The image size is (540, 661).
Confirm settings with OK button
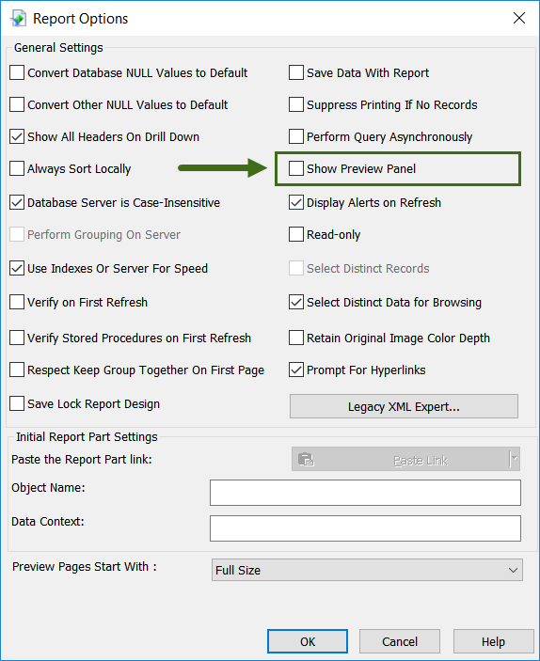point(308,641)
